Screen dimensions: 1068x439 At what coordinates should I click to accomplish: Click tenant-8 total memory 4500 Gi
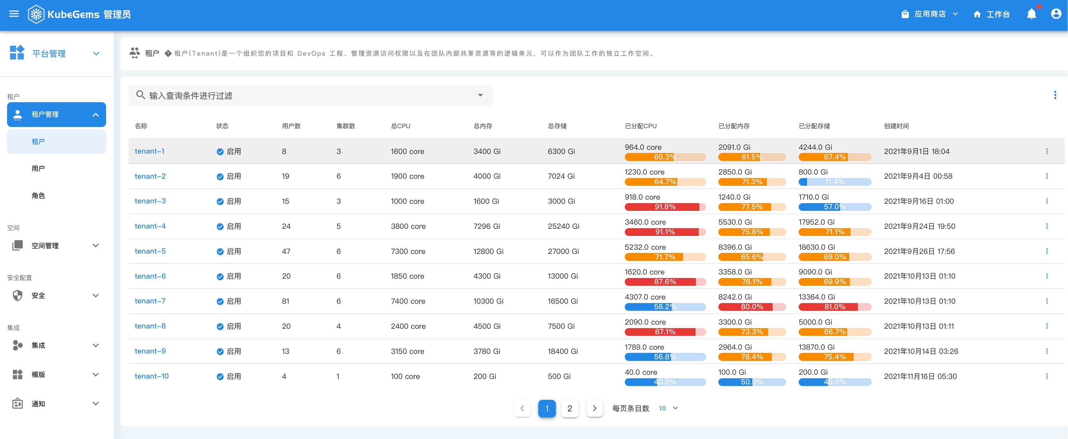(x=487, y=326)
